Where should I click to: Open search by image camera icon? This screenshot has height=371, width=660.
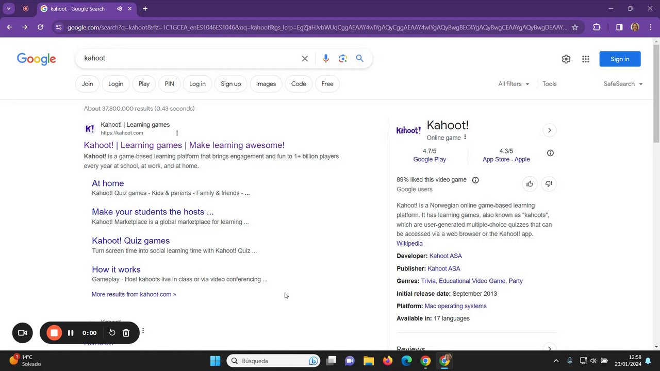(x=343, y=59)
